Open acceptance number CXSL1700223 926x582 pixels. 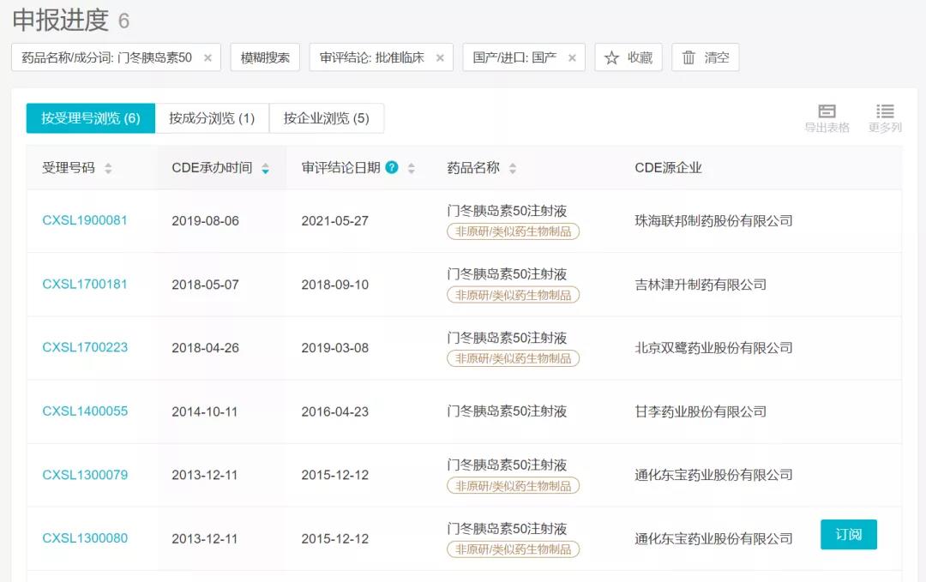point(85,347)
